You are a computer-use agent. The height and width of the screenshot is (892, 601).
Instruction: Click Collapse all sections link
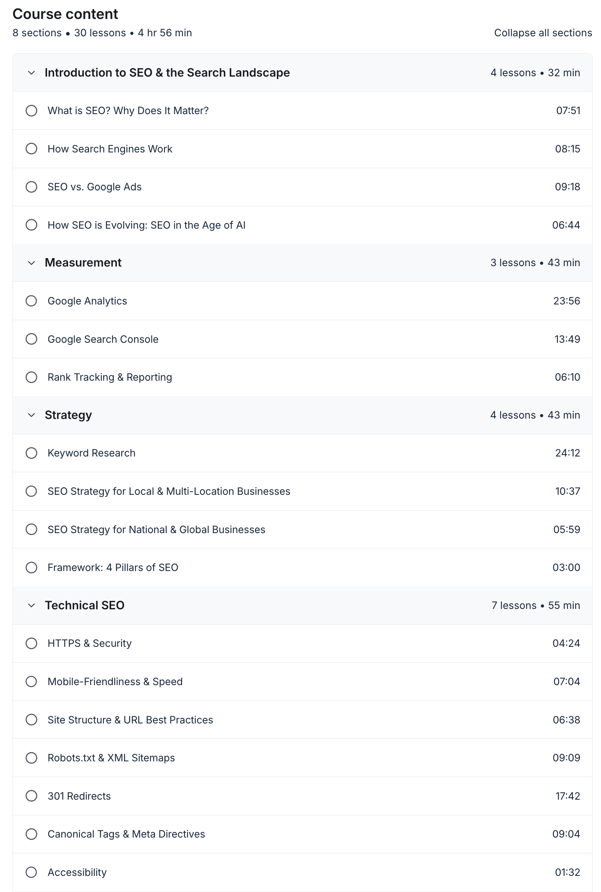543,33
